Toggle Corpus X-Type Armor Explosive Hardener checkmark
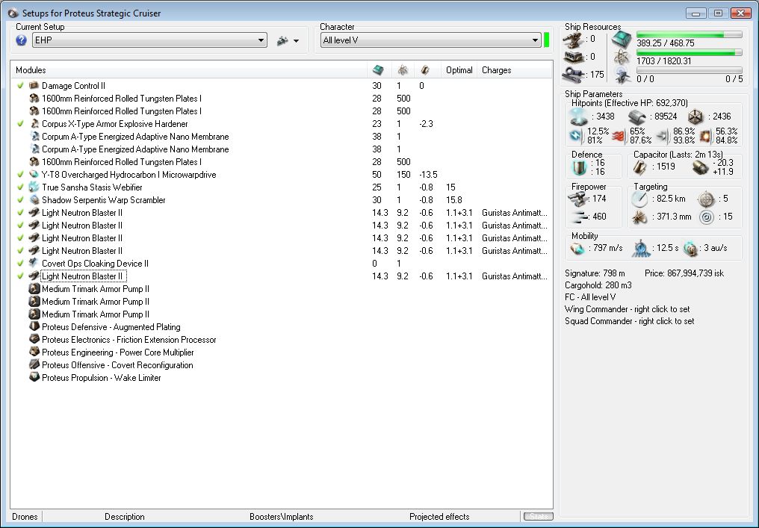This screenshot has width=759, height=528. point(20,124)
